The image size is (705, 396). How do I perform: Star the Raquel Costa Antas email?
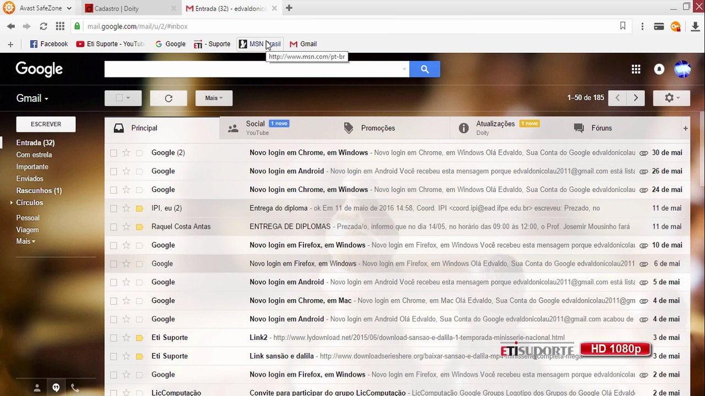tap(126, 227)
